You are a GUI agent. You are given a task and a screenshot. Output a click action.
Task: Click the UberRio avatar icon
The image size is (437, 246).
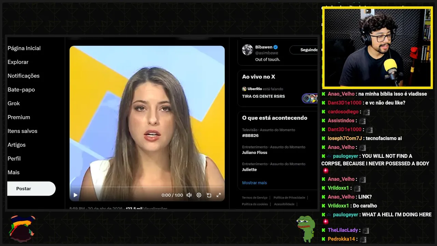[244, 89]
